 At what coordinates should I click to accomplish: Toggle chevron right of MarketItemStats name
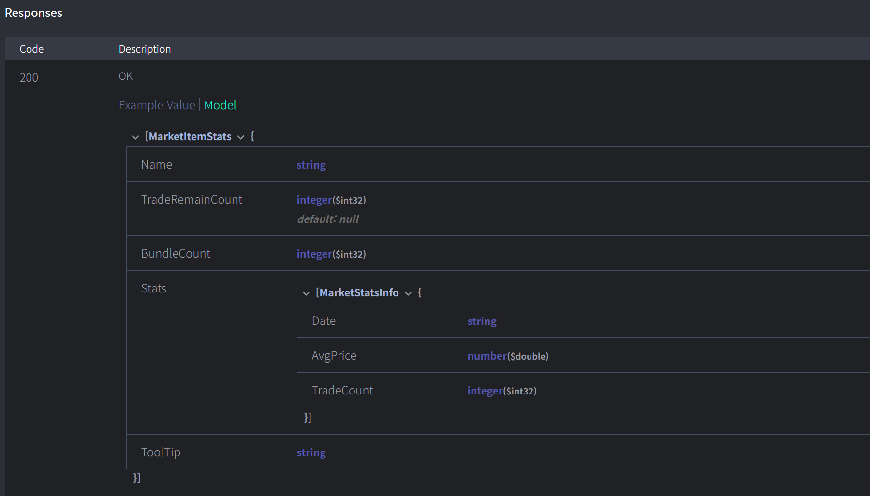(241, 137)
